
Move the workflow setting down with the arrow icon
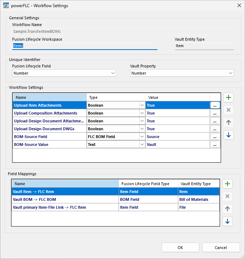point(228,135)
